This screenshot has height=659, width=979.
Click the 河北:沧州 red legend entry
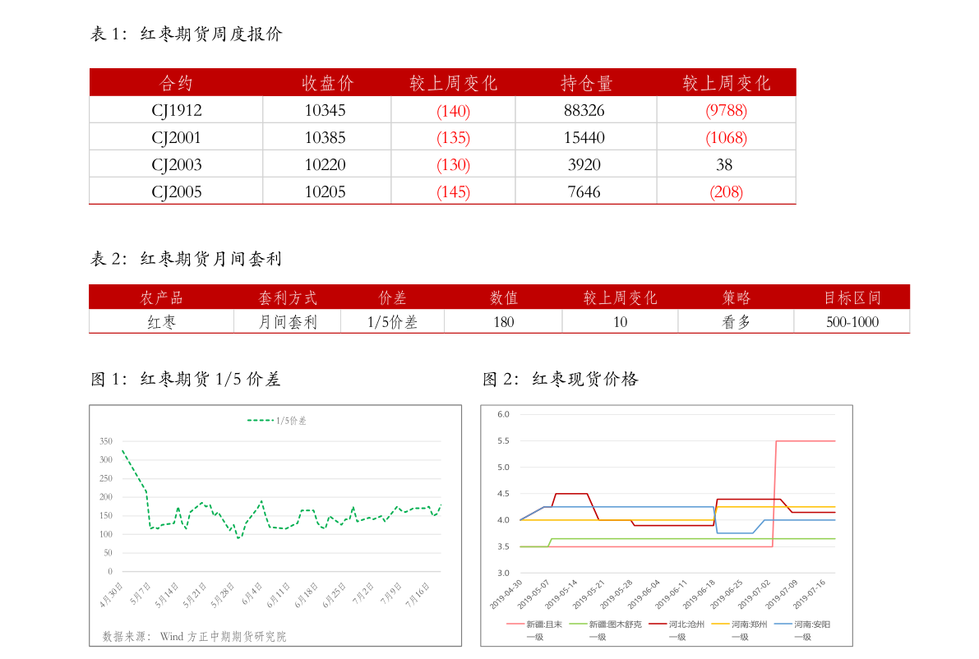677,629
